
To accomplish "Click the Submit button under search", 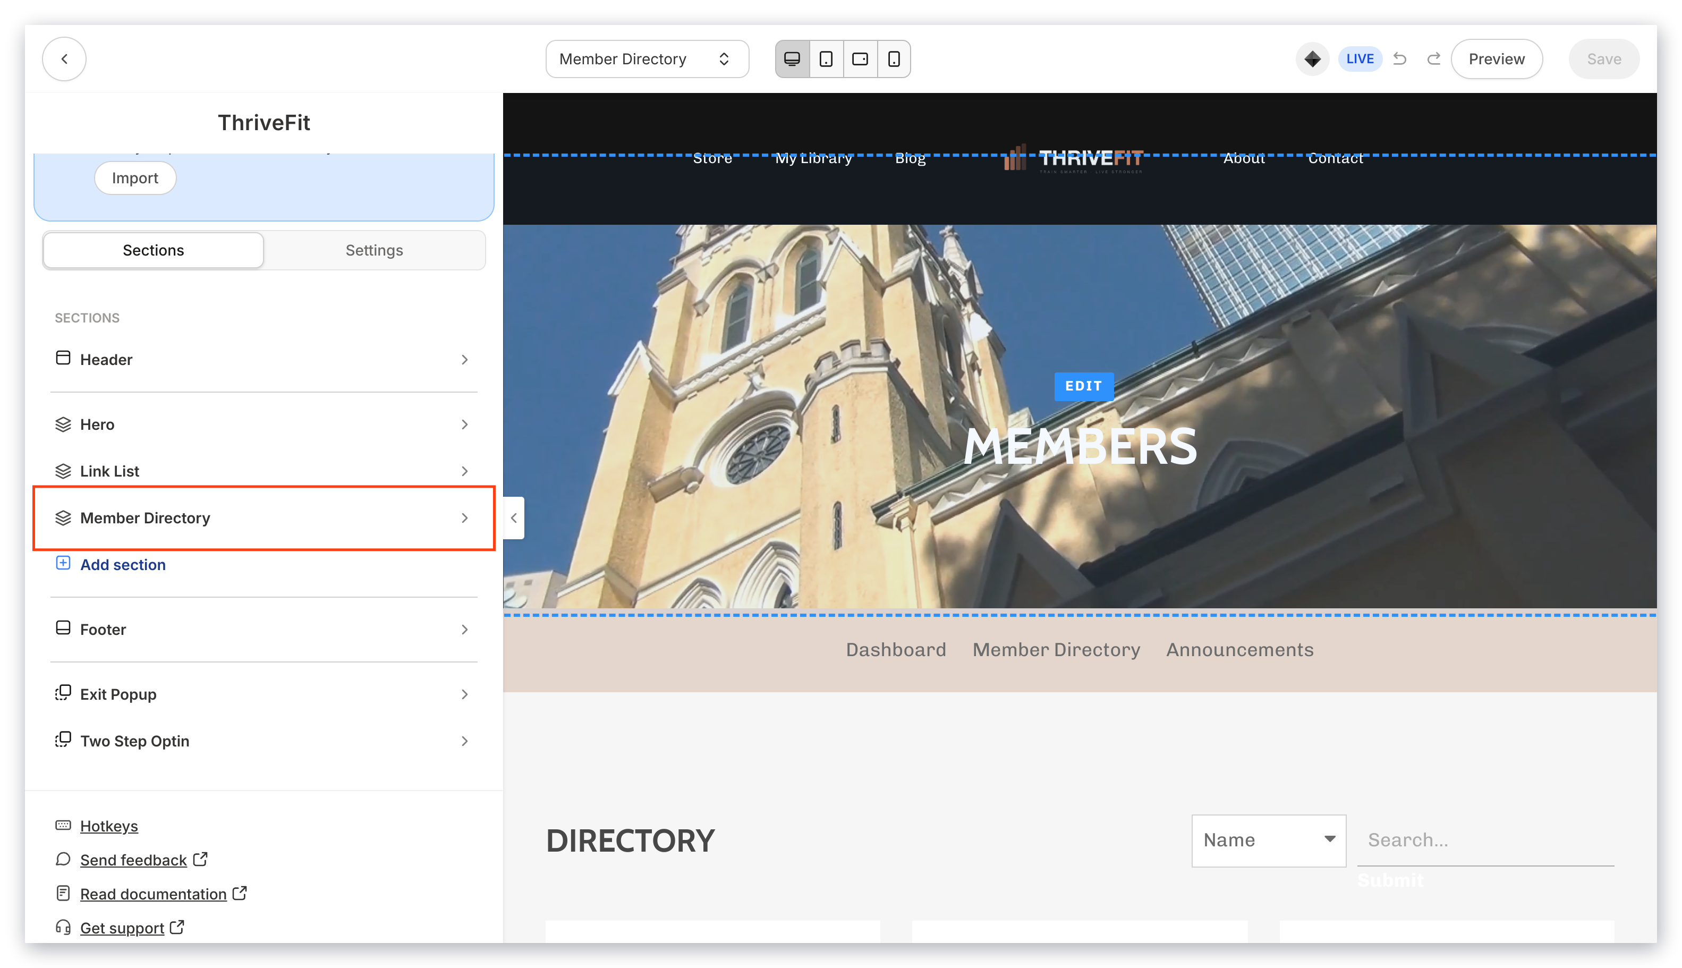I will [x=1390, y=881].
